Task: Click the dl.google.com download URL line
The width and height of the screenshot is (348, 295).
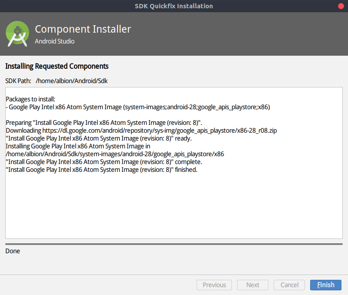Action: [x=141, y=131]
